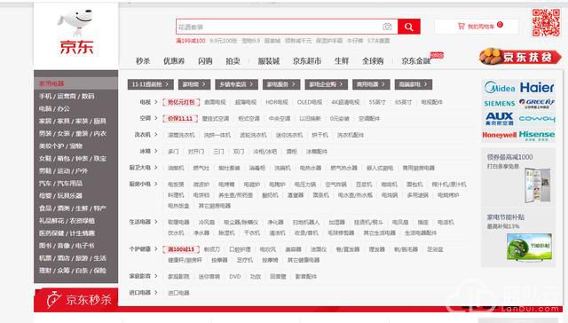Expand the 空调 category chevron

point(156,118)
